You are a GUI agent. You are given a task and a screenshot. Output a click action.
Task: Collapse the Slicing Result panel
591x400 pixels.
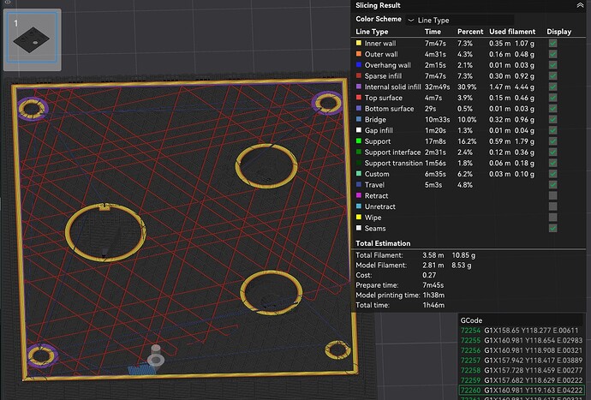pyautogui.click(x=580, y=5)
